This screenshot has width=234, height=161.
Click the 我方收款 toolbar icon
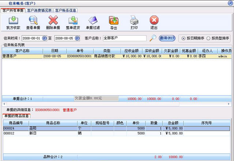[x=14, y=20]
